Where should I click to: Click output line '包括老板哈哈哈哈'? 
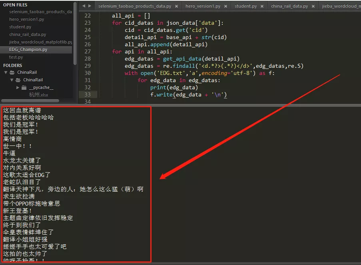pyautogui.click(x=28, y=118)
